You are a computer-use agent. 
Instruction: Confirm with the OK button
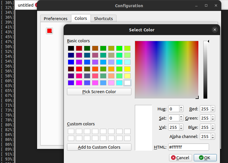point(205,158)
